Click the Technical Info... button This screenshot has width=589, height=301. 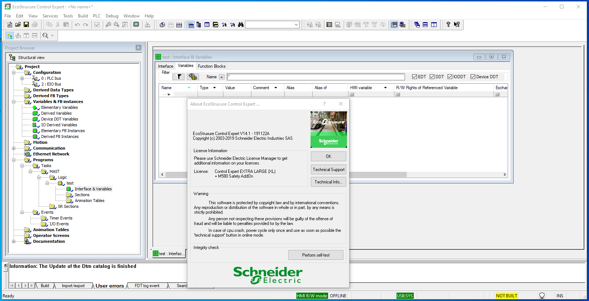(328, 182)
